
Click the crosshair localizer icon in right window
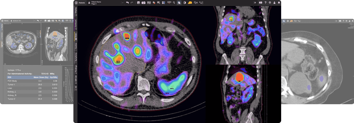tap(299, 21)
